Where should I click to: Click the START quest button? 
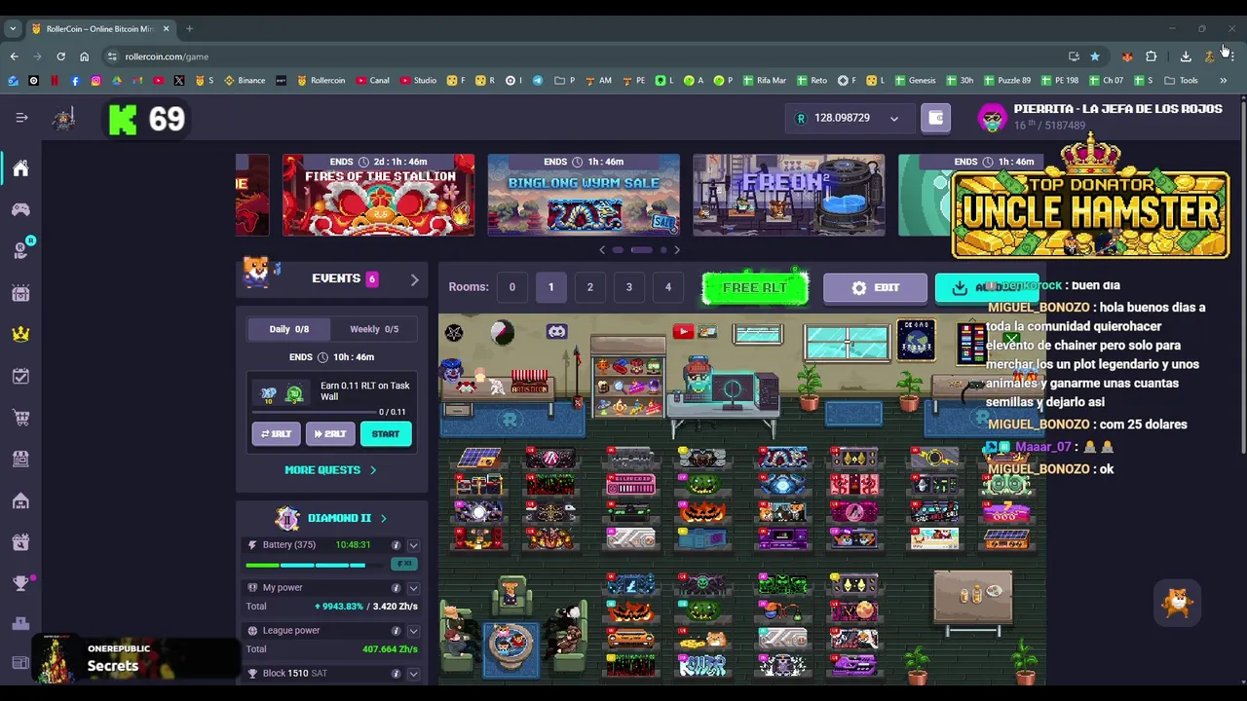(x=385, y=434)
